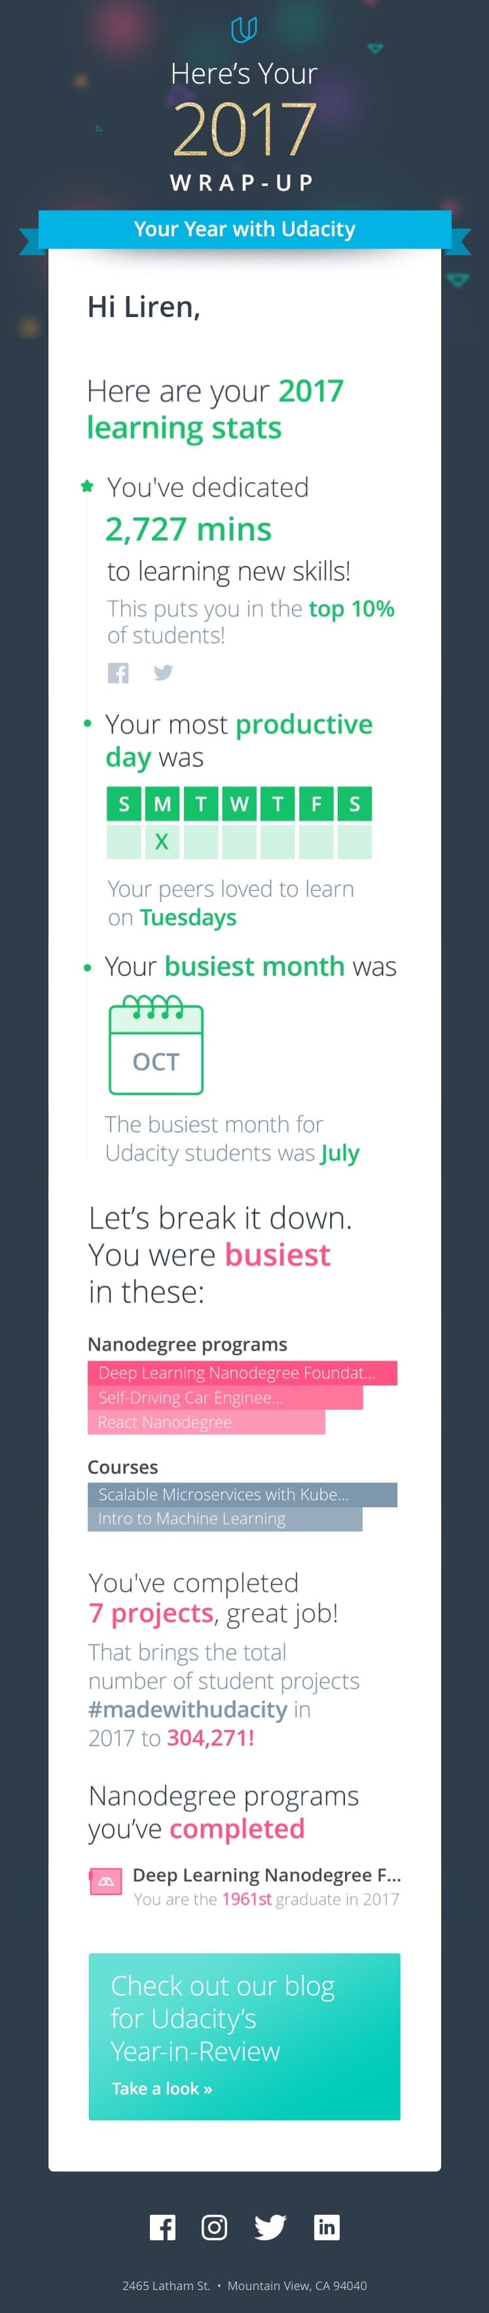Click the Self-Driving Car Engineer bar
This screenshot has height=2313, width=489.
[225, 1397]
